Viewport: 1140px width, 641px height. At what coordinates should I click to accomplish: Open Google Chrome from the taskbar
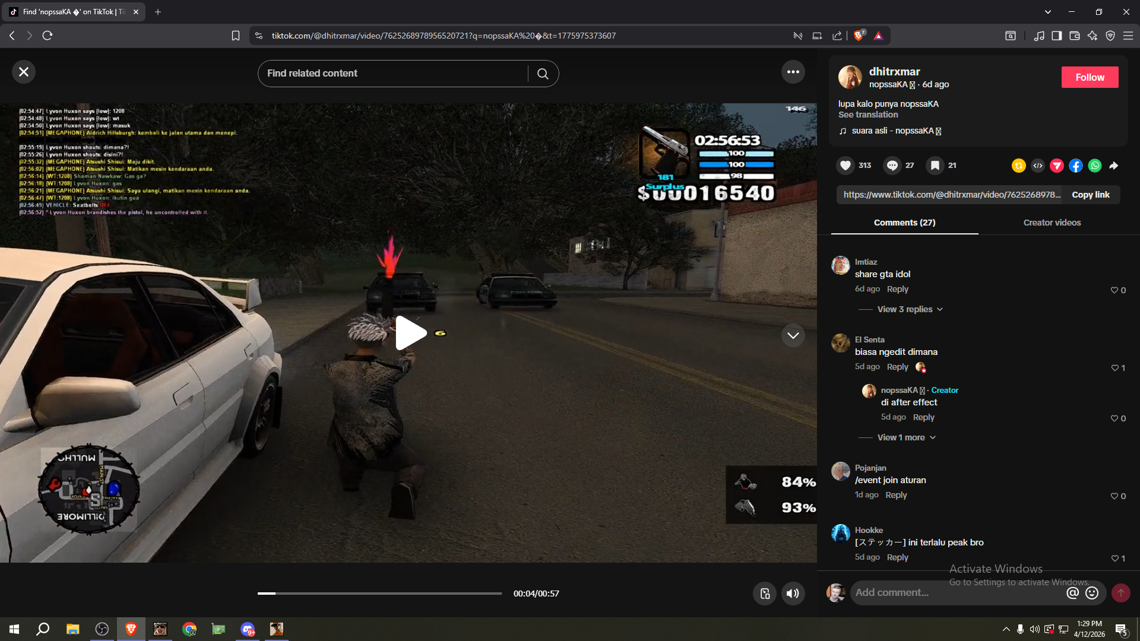point(189,629)
